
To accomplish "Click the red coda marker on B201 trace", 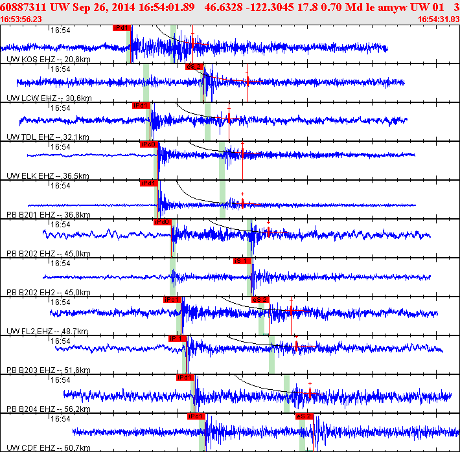I will coord(242,203).
